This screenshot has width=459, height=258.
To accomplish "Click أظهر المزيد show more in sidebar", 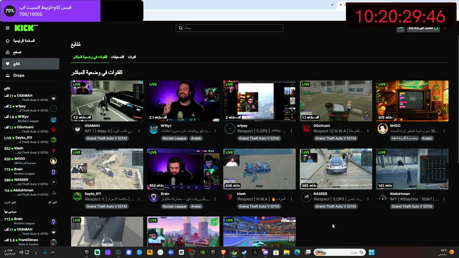I will (x=10, y=202).
